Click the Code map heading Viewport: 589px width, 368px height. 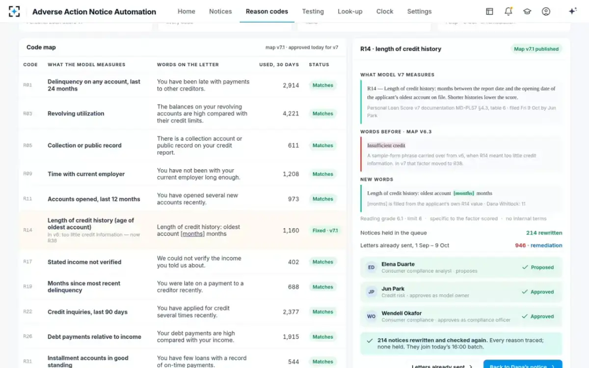41,48
